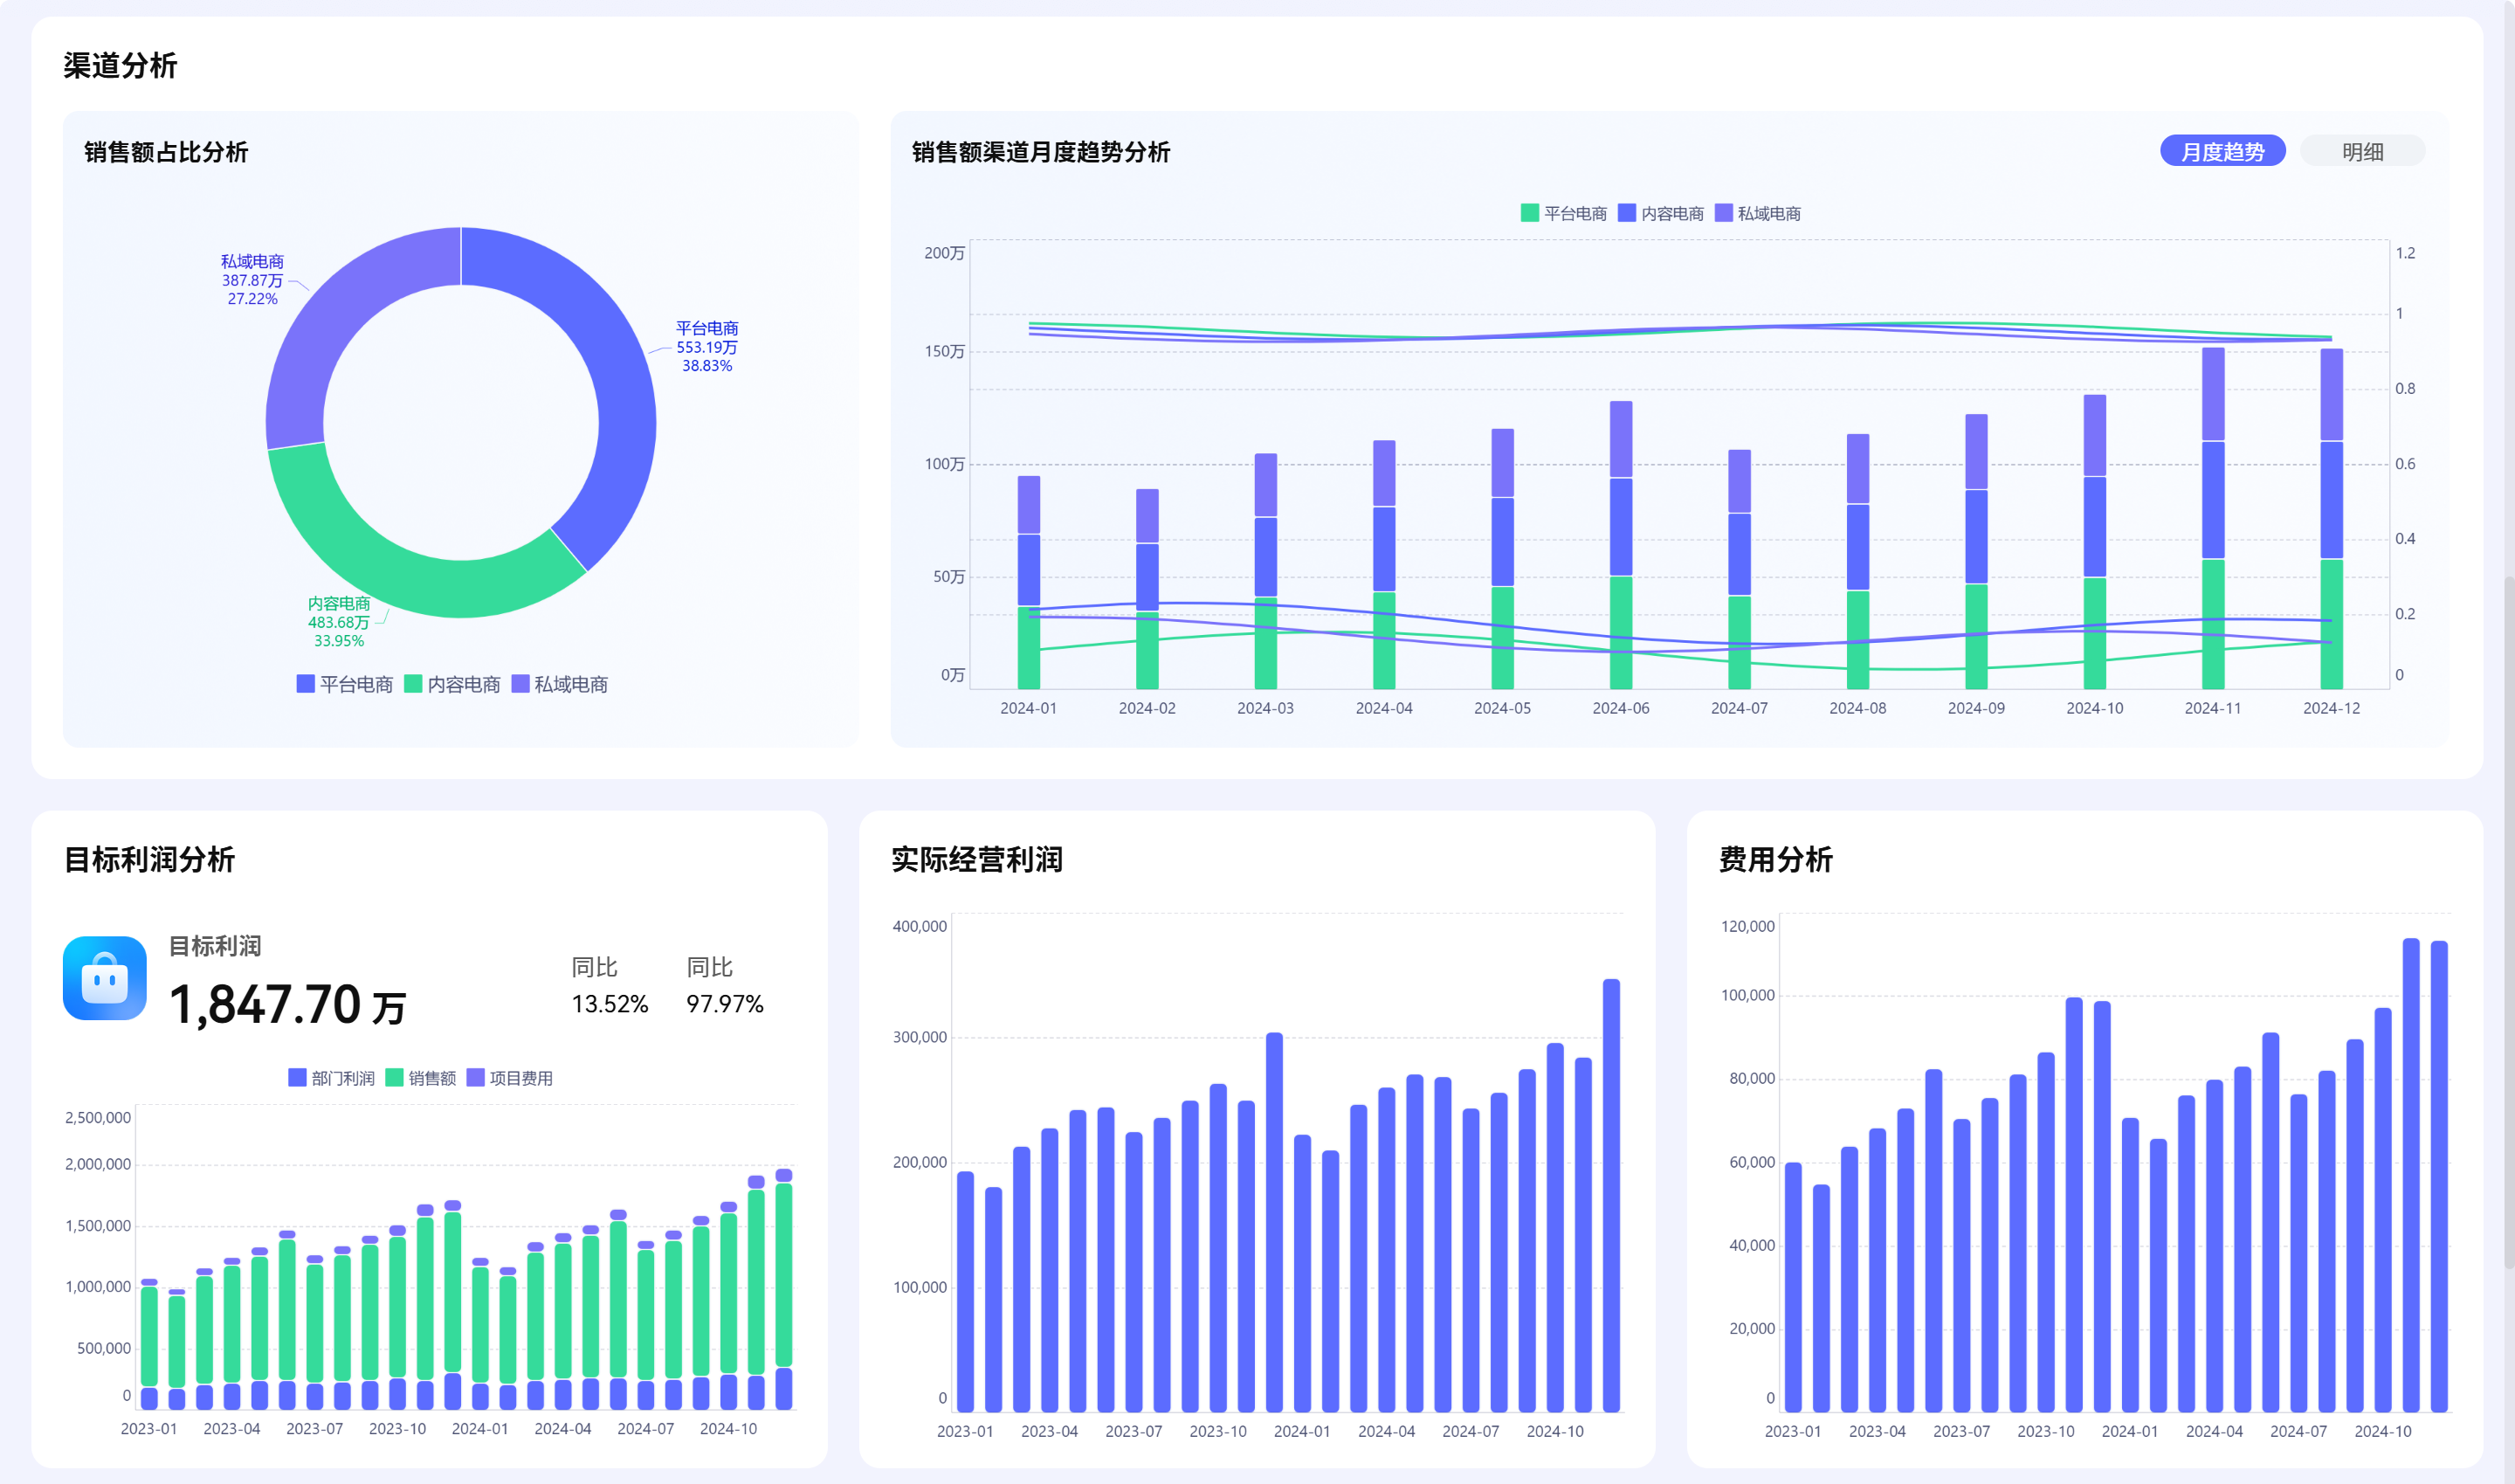The image size is (2515, 1484).
Task: Click the 2024-02 stacked bar in monthly trend chart
Action: click(1147, 589)
